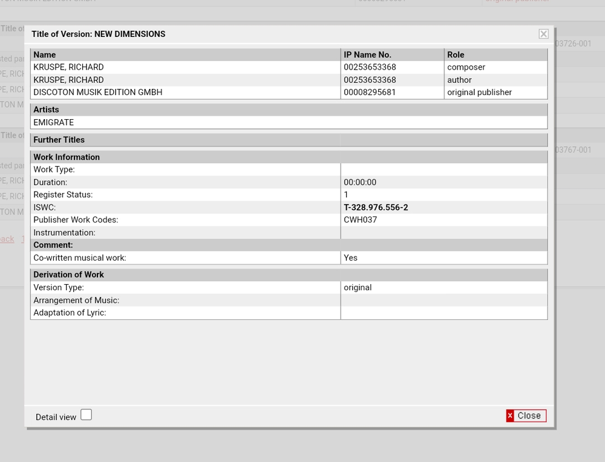
Task: Click the Duration value 00:00:00
Action: click(x=360, y=182)
